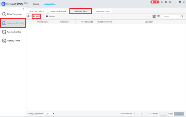Open Access Config door icon entry
Image resolution: width=186 pixels, height=117 pixels.
click(x=11, y=32)
